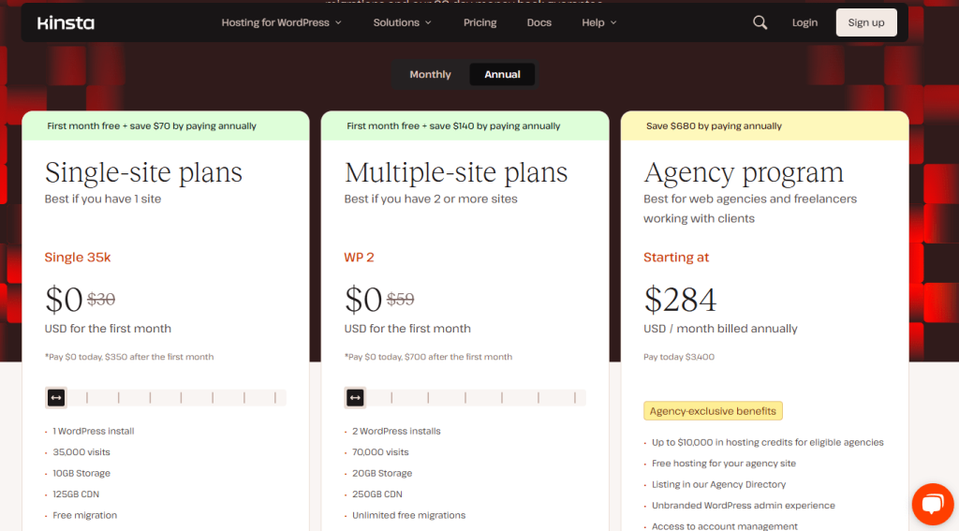Open the search magnifier icon
The image size is (959, 531).
pyautogui.click(x=760, y=22)
